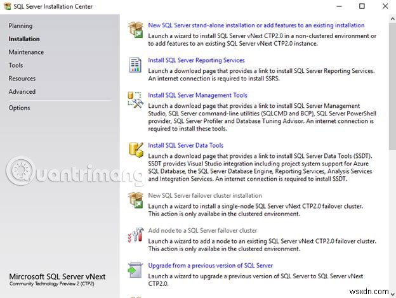Image resolution: width=396 pixels, height=298 pixels.
Task: Open Install SQL Server Management Tools link
Action: click(197, 95)
